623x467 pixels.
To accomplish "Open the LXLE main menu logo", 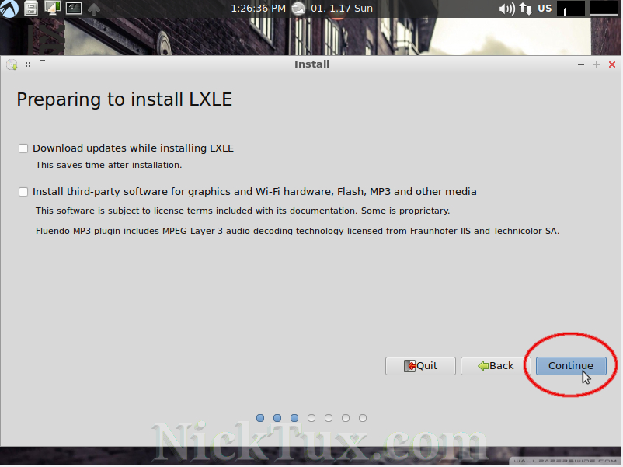I will click(9, 9).
